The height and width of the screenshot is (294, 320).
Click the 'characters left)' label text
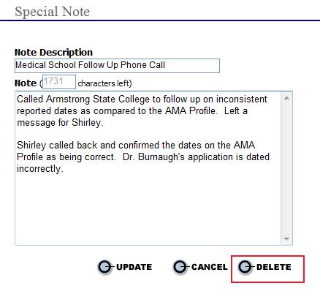click(104, 83)
